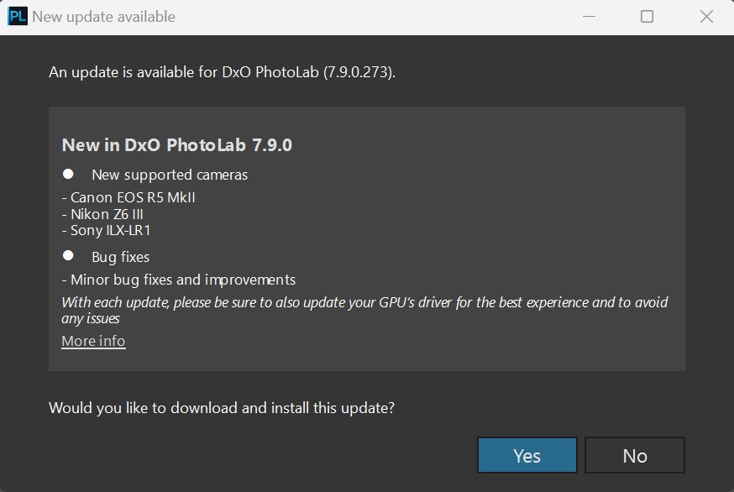Decline the update with No

[x=635, y=455]
